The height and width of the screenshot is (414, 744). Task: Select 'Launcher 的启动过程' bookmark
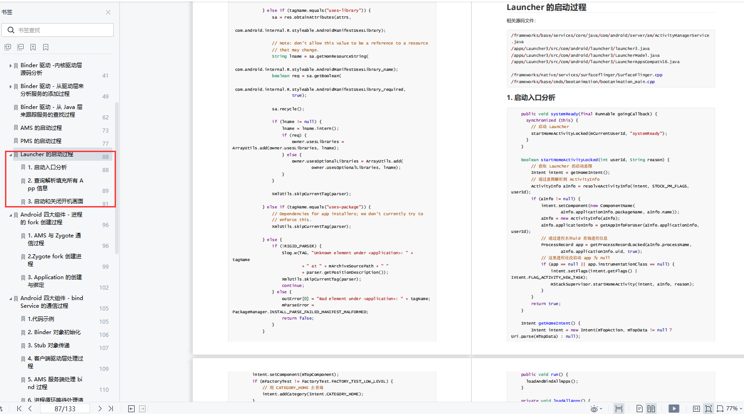pos(47,154)
